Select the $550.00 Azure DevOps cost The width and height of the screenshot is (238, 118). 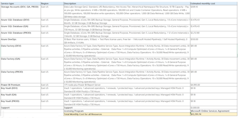click(214, 41)
